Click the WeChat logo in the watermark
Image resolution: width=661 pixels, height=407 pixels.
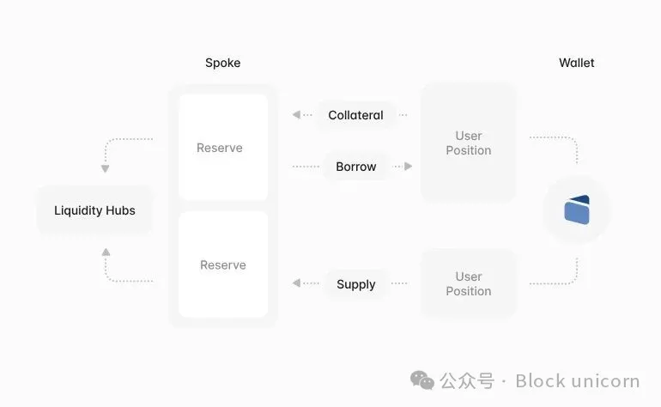(x=422, y=380)
